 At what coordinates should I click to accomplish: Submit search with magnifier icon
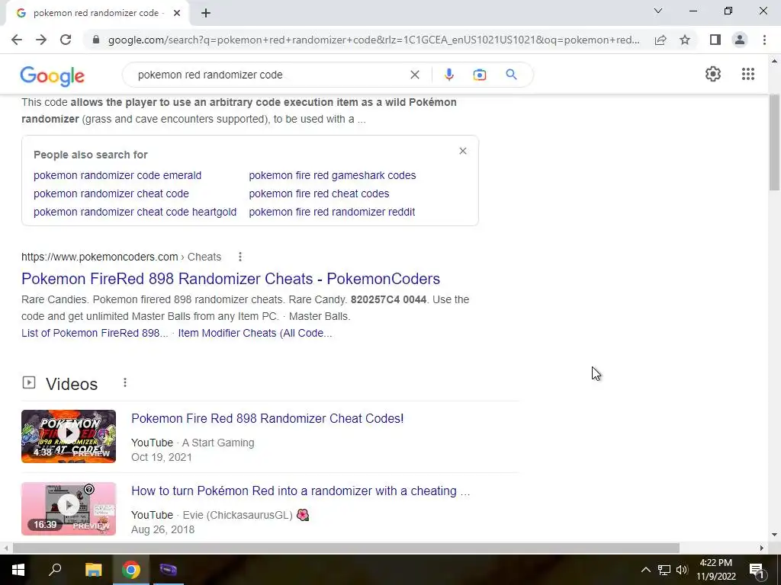click(x=511, y=75)
